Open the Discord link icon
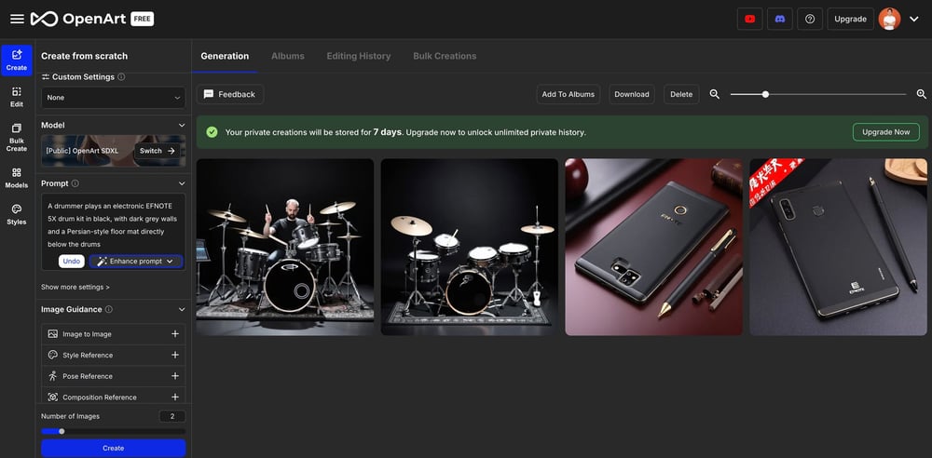This screenshot has width=932, height=458. (779, 19)
